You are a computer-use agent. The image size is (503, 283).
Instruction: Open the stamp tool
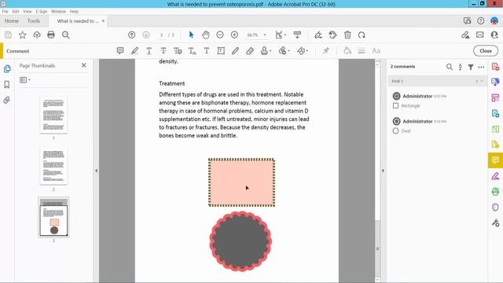[x=266, y=50]
